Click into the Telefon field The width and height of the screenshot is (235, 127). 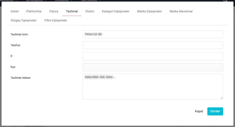click(x=153, y=45)
